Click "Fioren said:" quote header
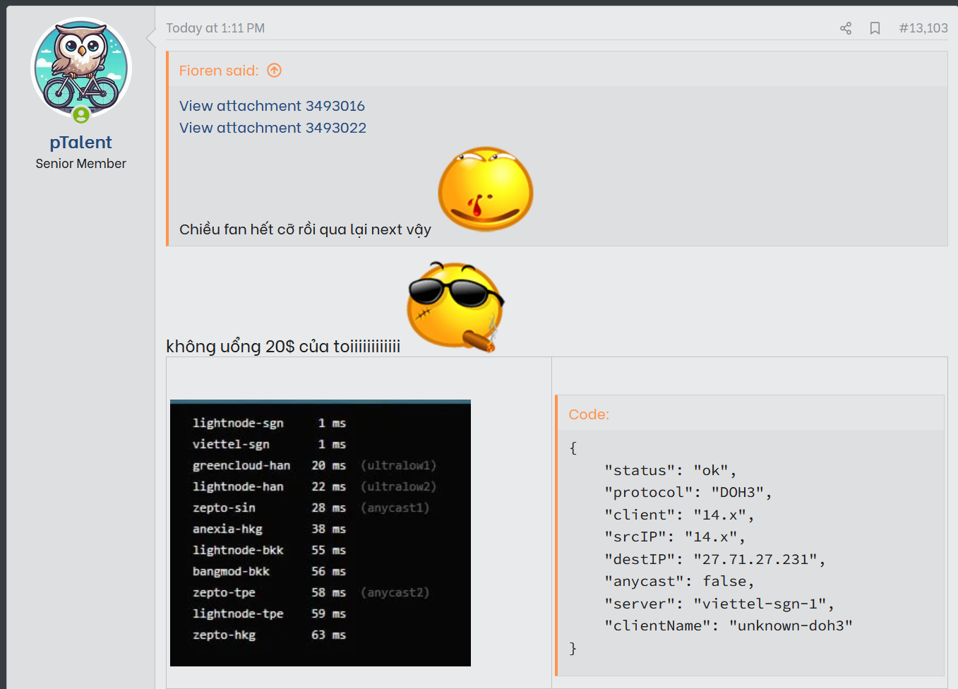The height and width of the screenshot is (689, 958). pos(219,71)
